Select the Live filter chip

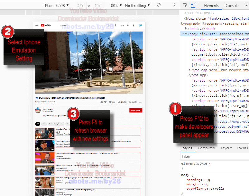click(x=44, y=124)
